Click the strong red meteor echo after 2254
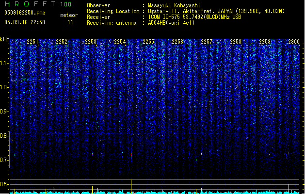 (x=131, y=155)
